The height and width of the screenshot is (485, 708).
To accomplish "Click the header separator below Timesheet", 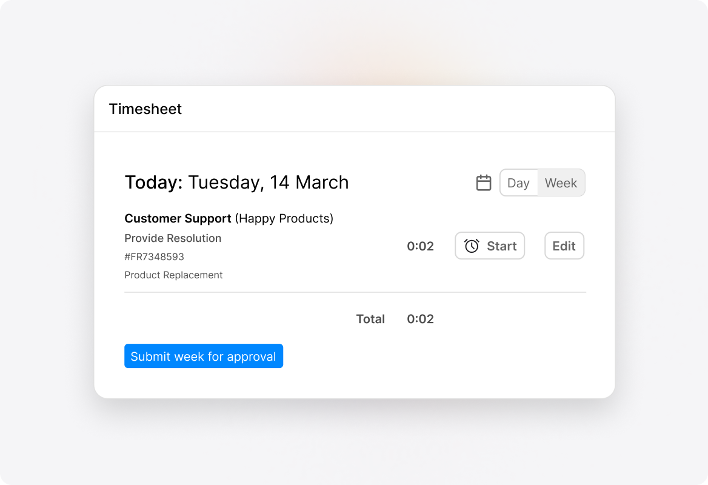I will point(355,132).
